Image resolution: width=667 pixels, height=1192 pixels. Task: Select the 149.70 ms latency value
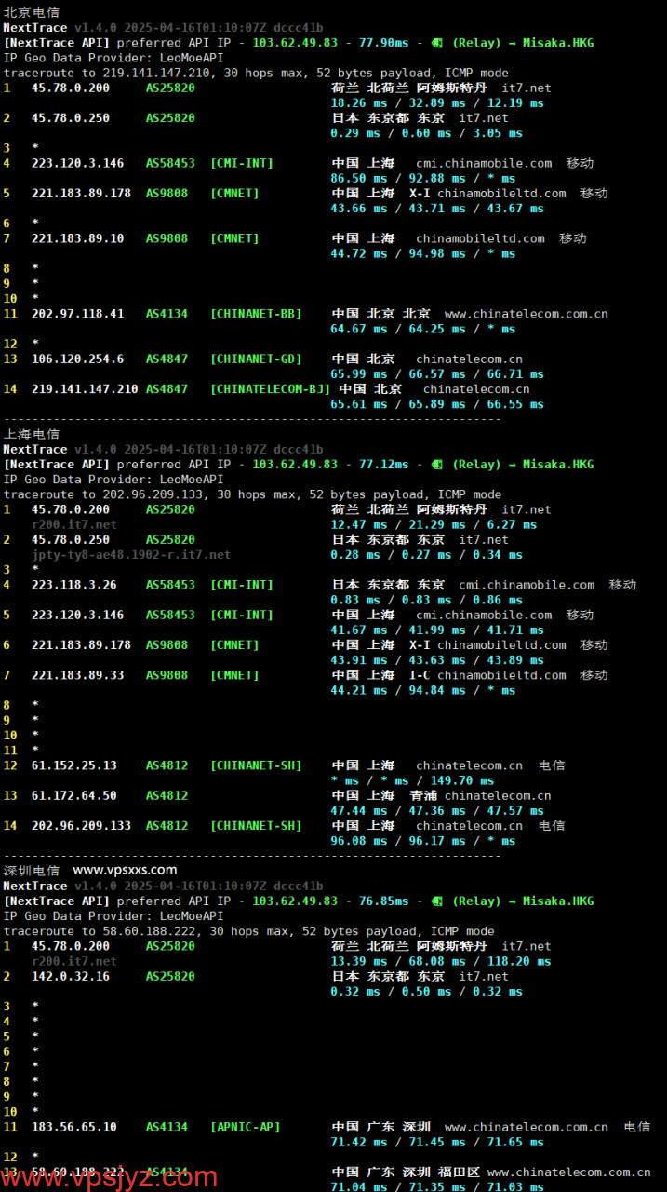coord(461,780)
